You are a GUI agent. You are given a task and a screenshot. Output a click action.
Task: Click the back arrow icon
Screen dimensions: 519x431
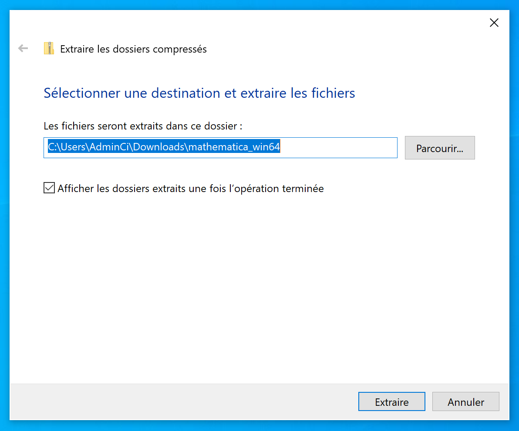[x=23, y=49]
